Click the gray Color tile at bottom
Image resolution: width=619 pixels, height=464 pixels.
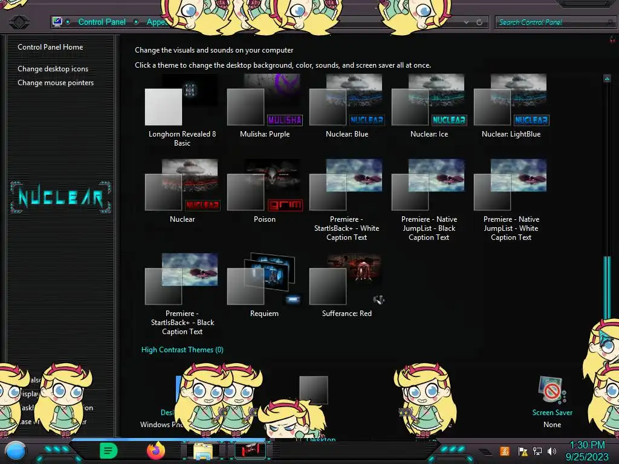coord(314,390)
